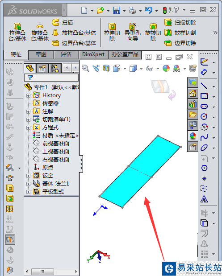Expand the 切割清单(1) node
The height and width of the screenshot is (276, 222).
(28, 119)
